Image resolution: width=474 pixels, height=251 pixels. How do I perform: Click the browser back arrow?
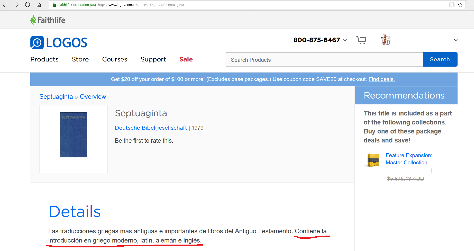(x=5, y=5)
